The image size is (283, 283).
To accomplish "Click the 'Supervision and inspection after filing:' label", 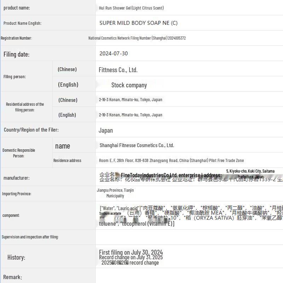I will point(30,237).
